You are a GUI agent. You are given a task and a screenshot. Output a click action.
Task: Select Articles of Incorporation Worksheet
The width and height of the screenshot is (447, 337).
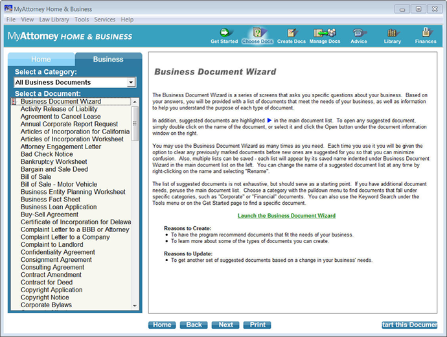(x=72, y=139)
